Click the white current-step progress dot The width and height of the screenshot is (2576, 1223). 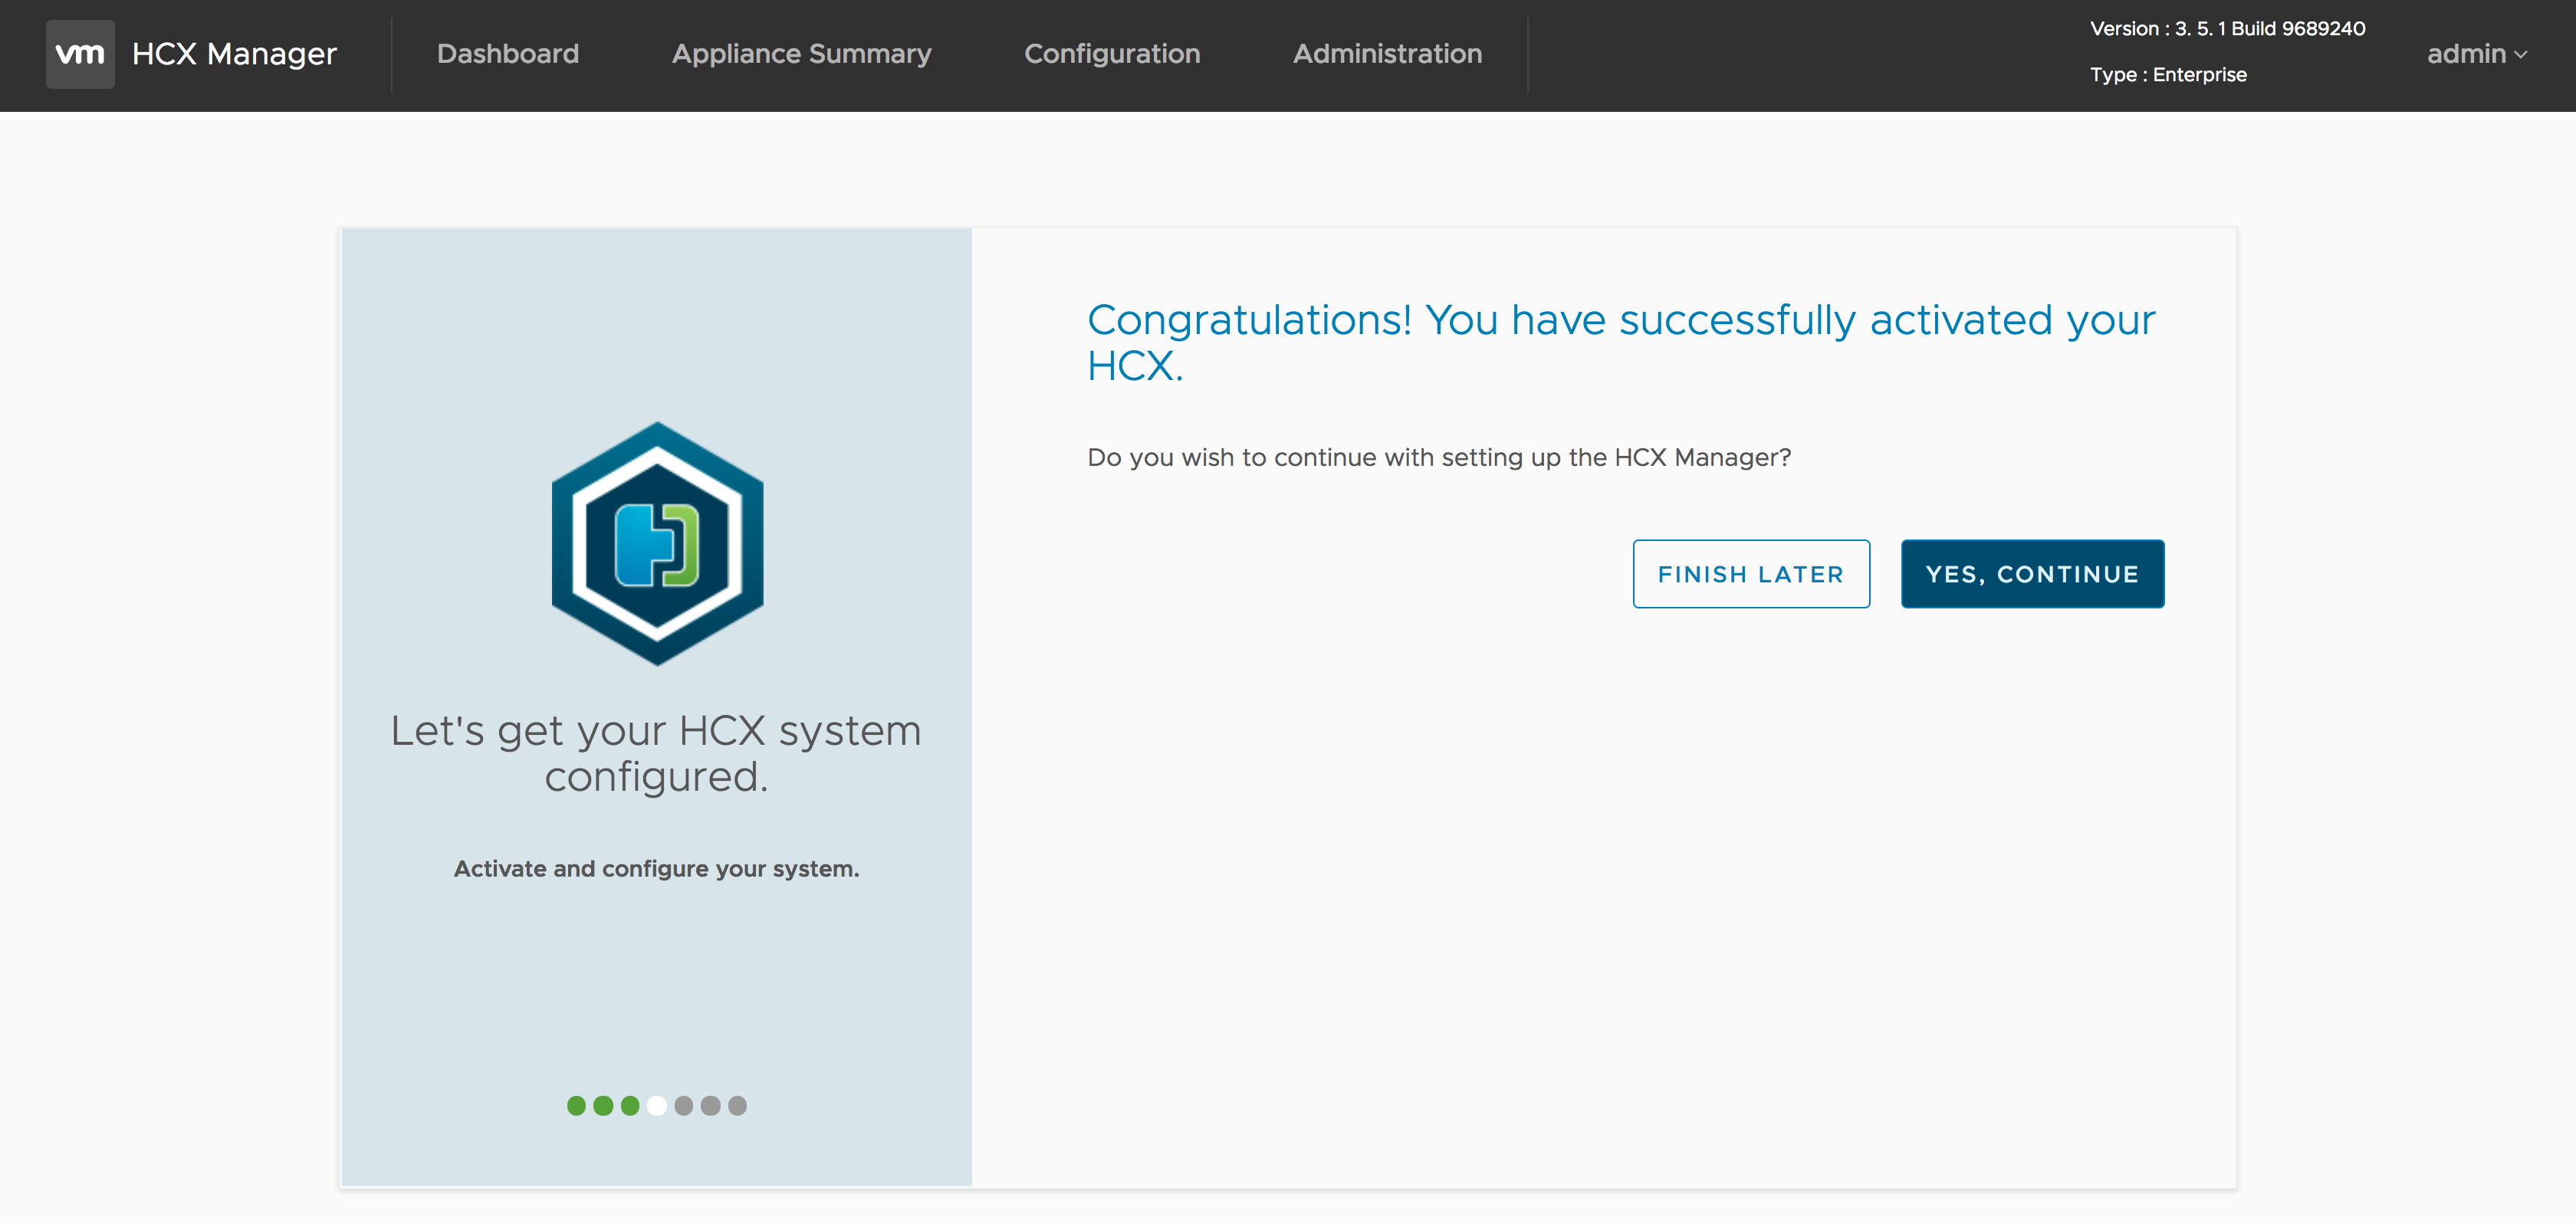[x=657, y=1105]
